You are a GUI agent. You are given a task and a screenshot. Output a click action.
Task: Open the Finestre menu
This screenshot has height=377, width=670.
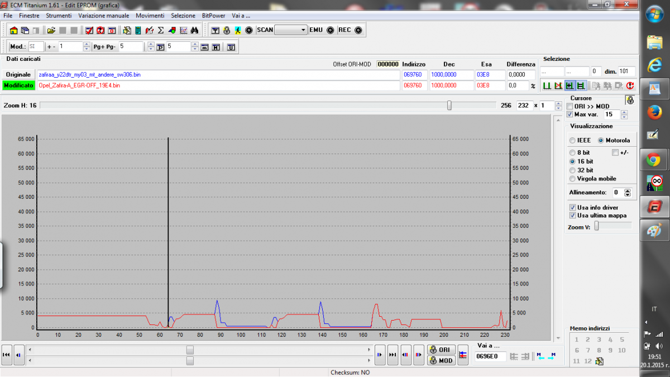click(29, 16)
